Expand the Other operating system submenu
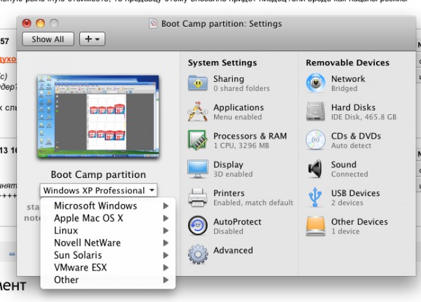 point(108,280)
